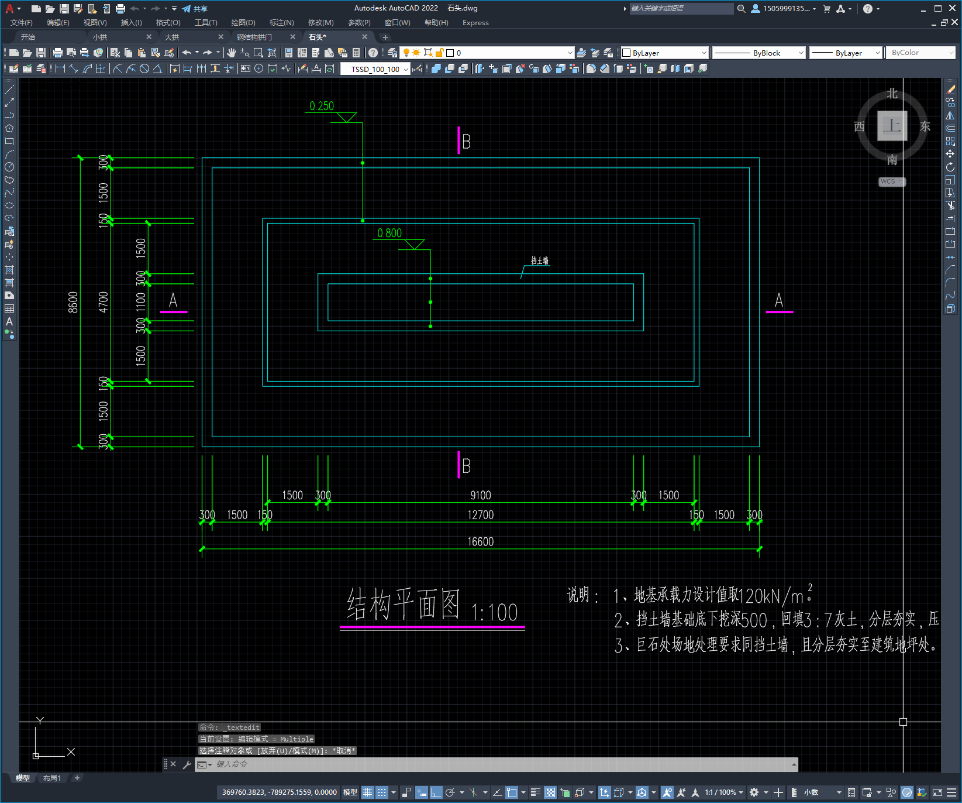The image size is (962, 803).
Task: Expand the user account 1505999135 menu
Action: [784, 9]
